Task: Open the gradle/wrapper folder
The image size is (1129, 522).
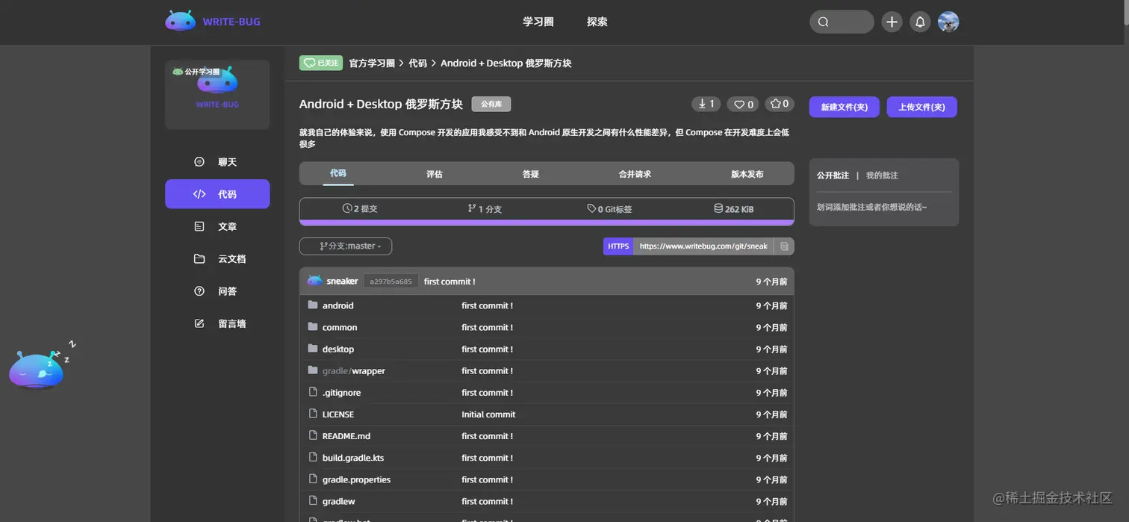Action: (x=354, y=370)
